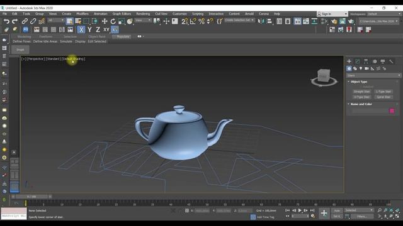Click the time slider 0 / 100 handle
Viewport: 403px width, 226px height.
(31, 196)
